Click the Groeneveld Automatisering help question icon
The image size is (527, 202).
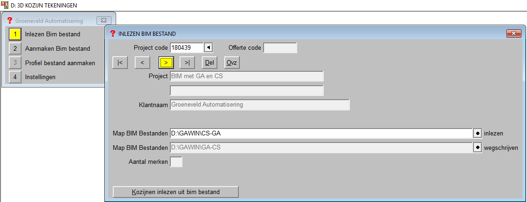[x=9, y=20]
